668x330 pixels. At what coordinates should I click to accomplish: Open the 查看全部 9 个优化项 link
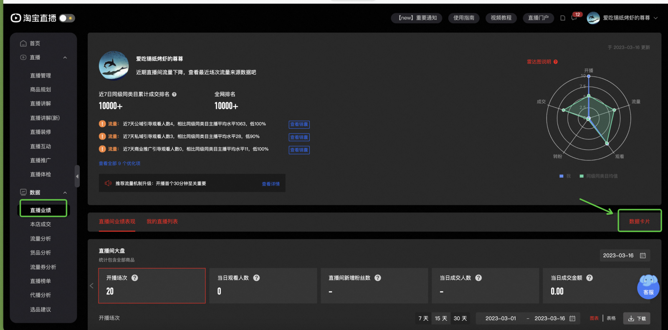(x=119, y=164)
